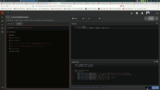
Task: Open the docs book icon in the sidebar
Action: pos(2,21)
